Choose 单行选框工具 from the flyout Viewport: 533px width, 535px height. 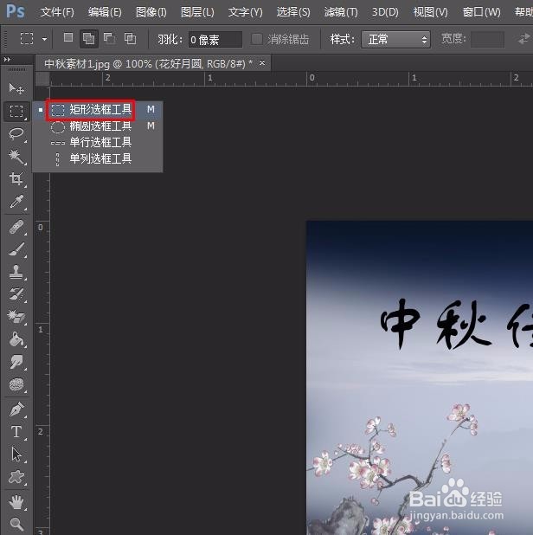tap(98, 142)
